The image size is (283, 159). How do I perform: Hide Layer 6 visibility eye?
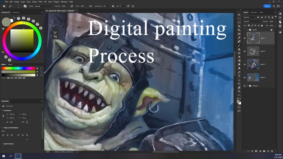tap(244, 51)
